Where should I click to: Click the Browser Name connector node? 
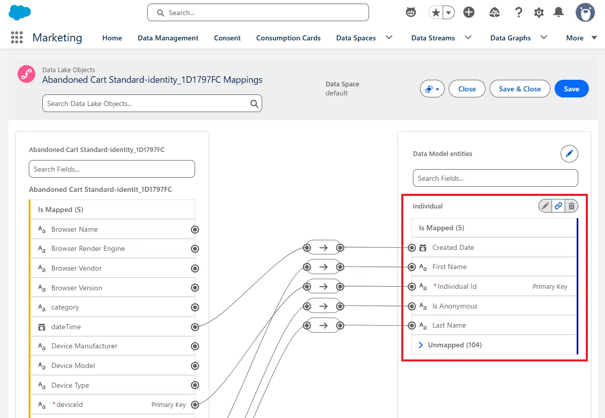(195, 230)
